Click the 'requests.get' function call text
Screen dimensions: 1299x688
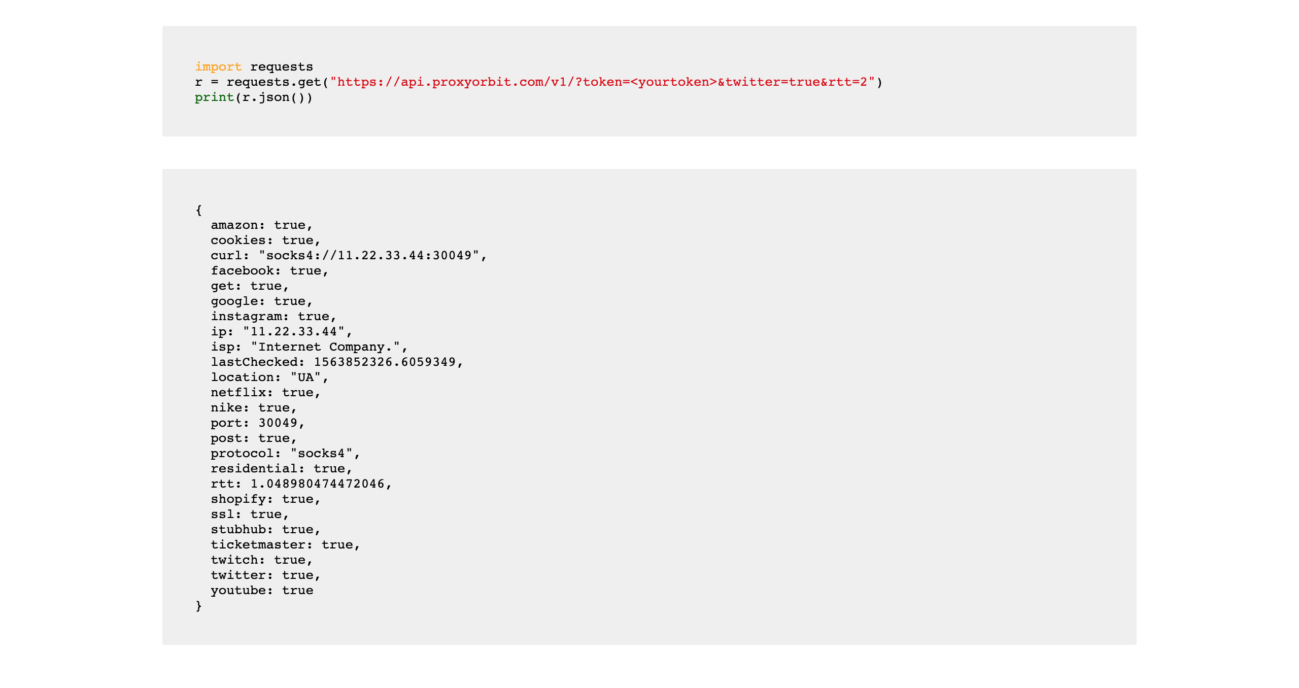(x=274, y=82)
